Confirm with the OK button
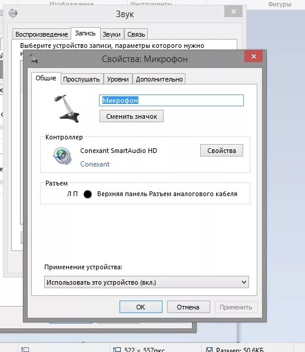This screenshot has width=305, height=352. (x=141, y=307)
